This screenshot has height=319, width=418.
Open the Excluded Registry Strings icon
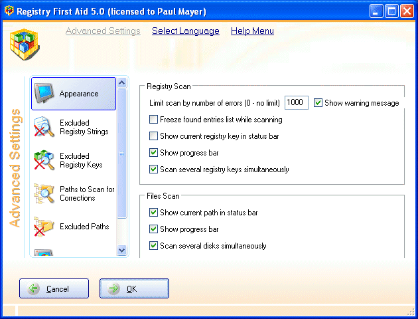point(44,127)
